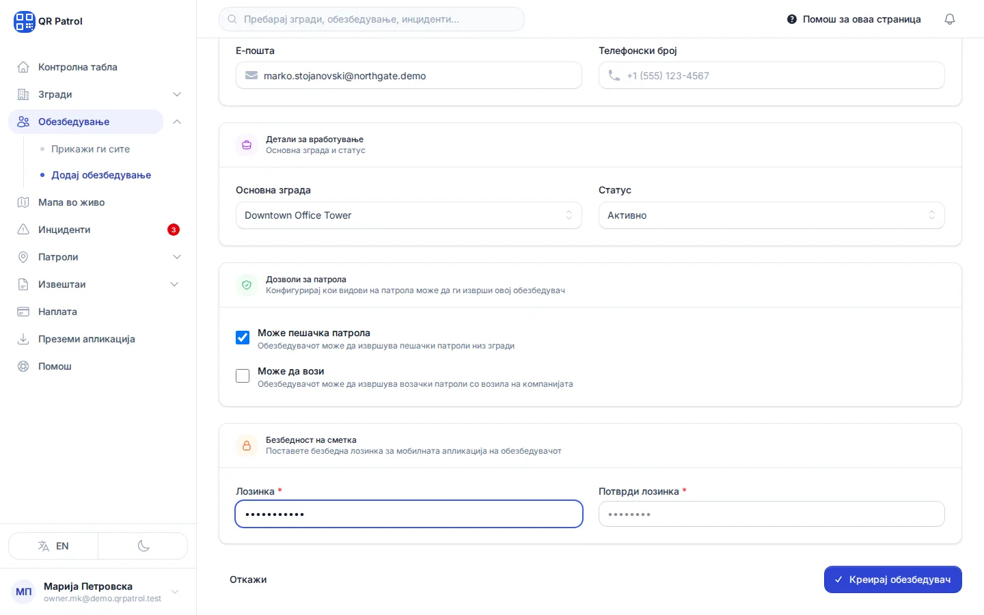
Task: Click the Помош lifebuoy icon
Action: (x=23, y=366)
